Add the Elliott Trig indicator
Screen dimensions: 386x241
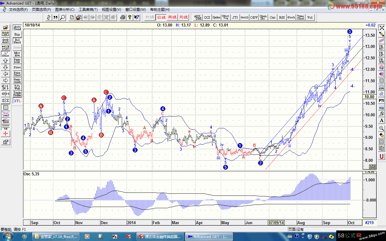pyautogui.click(x=226, y=17)
